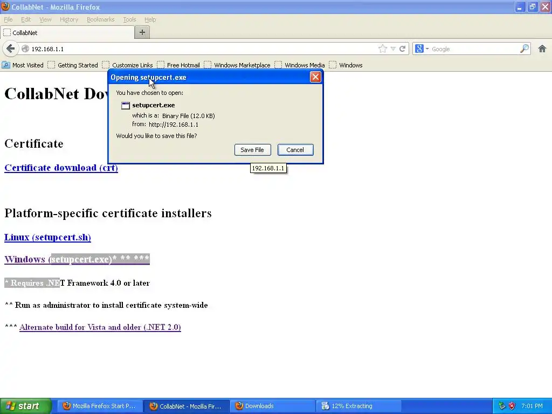This screenshot has height=414, width=552.
Task: Open the File menu
Action: [x=8, y=19]
